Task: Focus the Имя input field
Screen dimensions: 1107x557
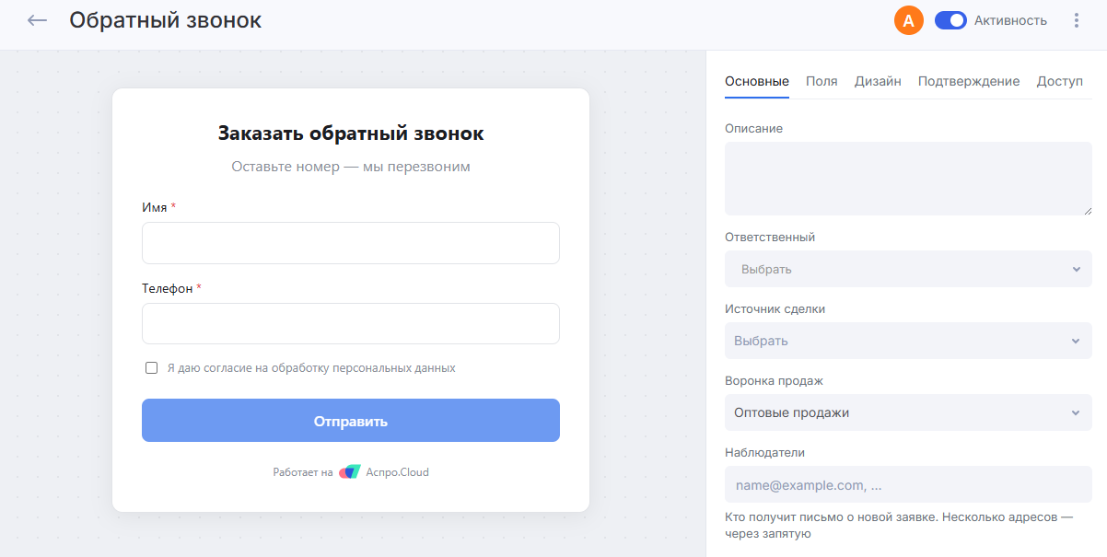Action: coord(351,243)
